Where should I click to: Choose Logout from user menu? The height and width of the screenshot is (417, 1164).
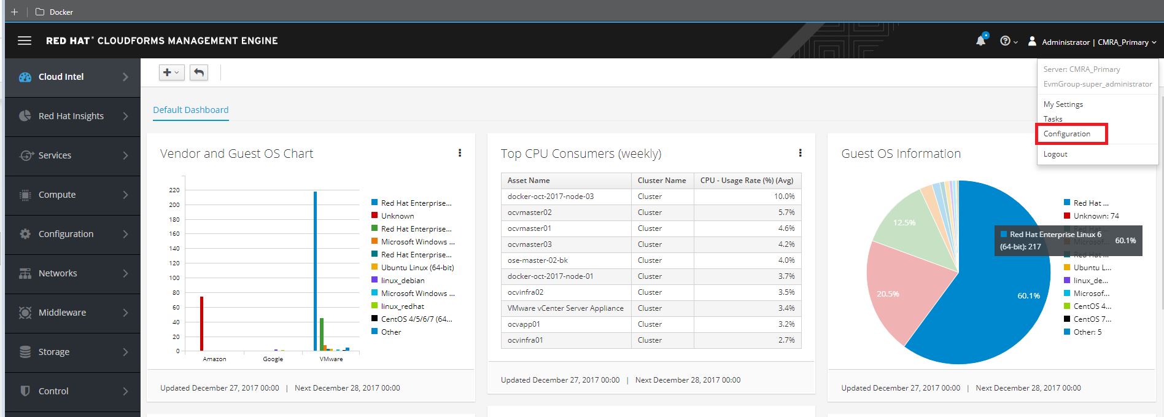coord(1055,154)
